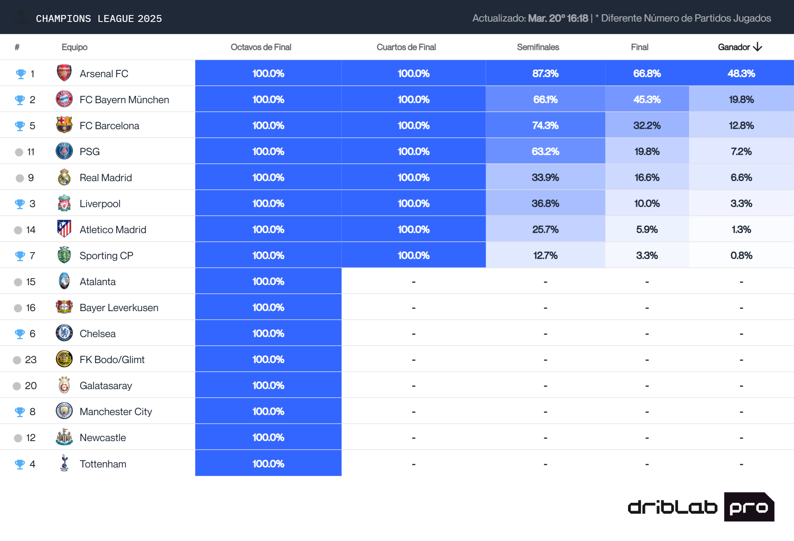Select the Liverpool crest icon
The image size is (794, 541).
click(64, 203)
